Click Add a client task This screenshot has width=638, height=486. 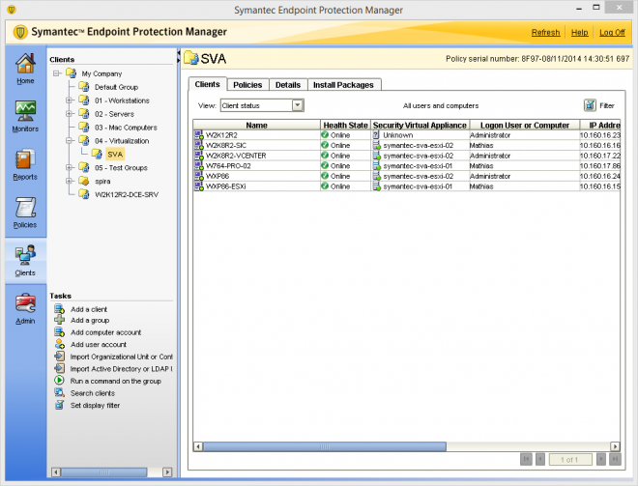(x=89, y=309)
